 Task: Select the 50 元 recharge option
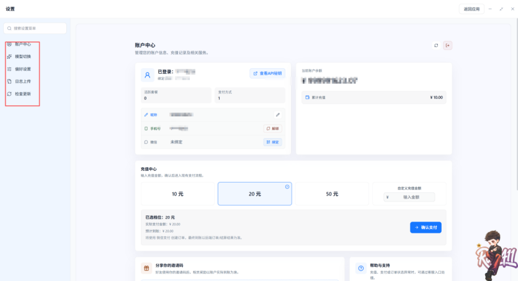pos(332,194)
